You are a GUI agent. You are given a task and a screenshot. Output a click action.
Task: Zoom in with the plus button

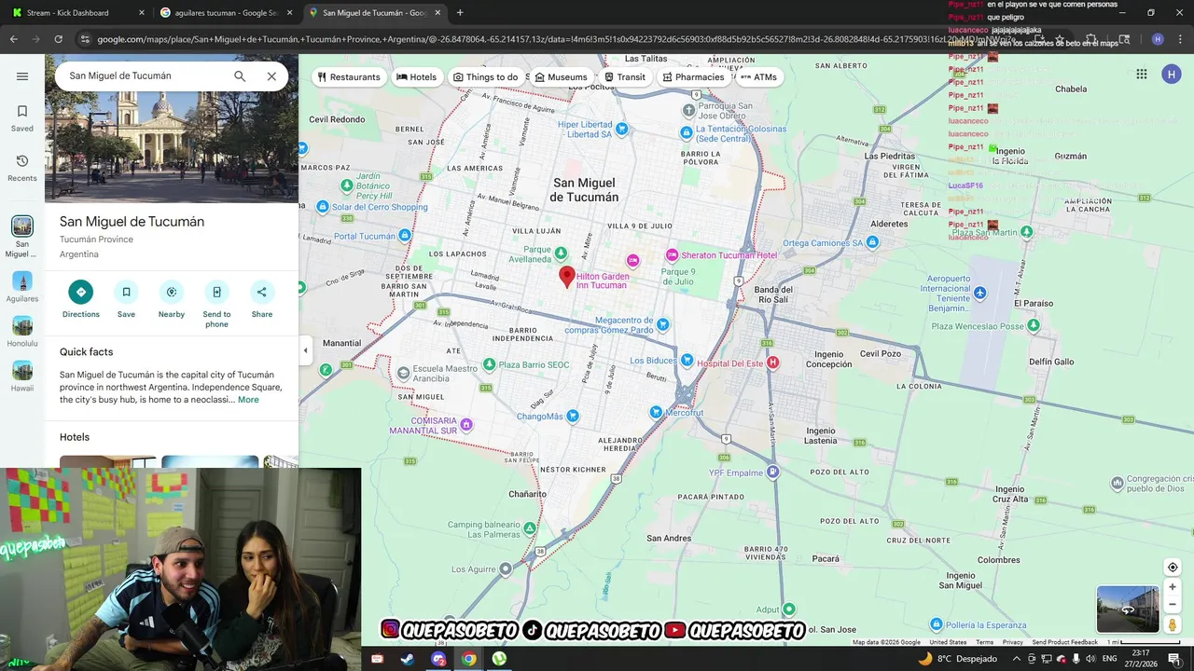click(1173, 587)
